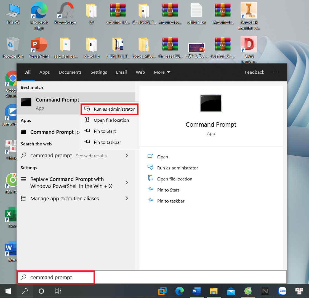Switch to the Documents search tab
The width and height of the screenshot is (309, 298).
70,72
